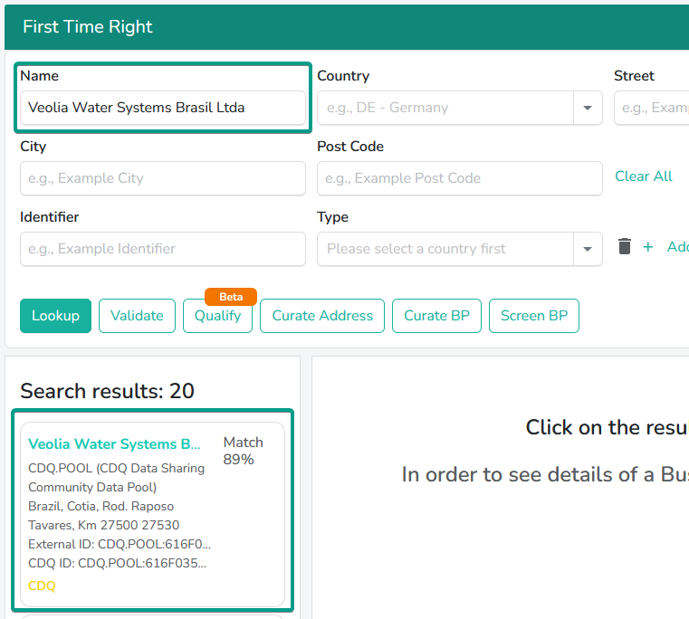This screenshot has height=619, width=689.
Task: Click the Screen BP button
Action: tap(534, 316)
